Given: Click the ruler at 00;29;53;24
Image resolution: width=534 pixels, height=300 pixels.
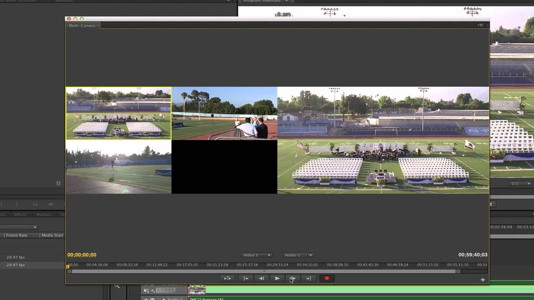Looking at the screenshot, I should (278, 265).
